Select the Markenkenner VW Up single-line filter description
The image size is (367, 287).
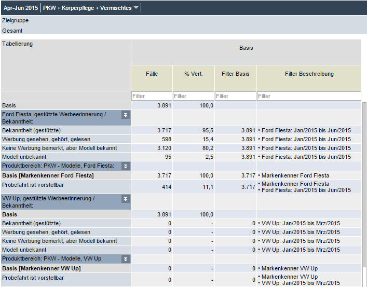pos(288,268)
